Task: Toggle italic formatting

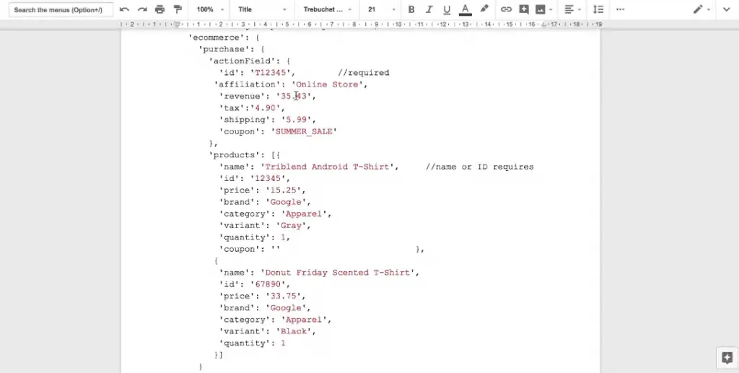Action: tap(429, 9)
